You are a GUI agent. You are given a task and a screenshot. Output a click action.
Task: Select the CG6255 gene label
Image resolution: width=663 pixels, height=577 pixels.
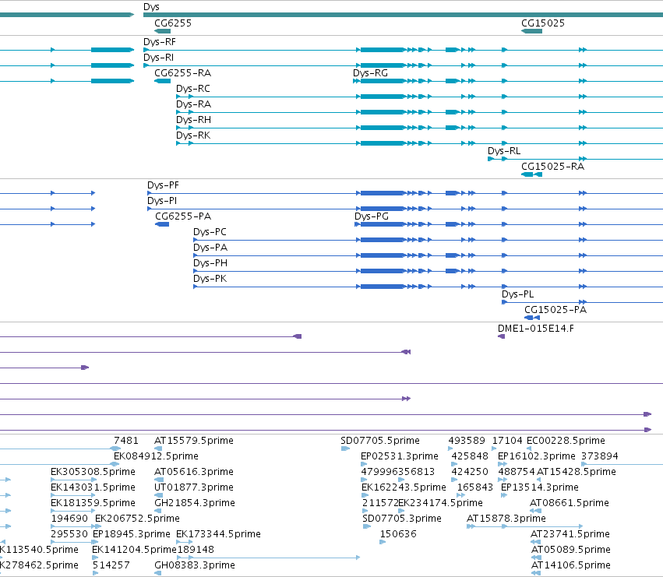173,23
